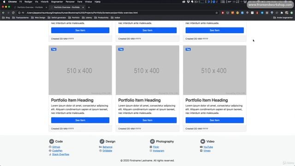The image size is (295, 166).
Task: Click See Item in top-right portfolio card
Action: (x=215, y=30)
